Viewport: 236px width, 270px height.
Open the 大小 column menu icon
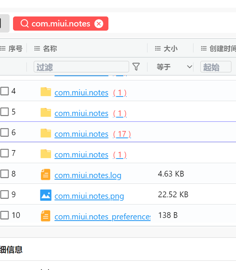point(158,48)
